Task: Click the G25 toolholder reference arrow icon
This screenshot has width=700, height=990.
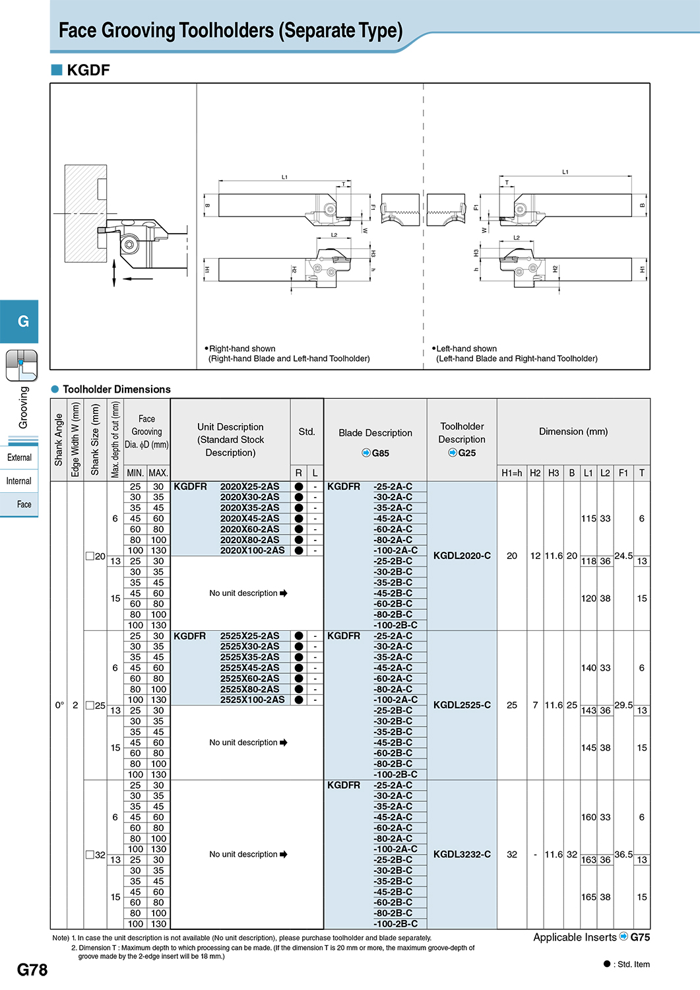Action: point(453,453)
